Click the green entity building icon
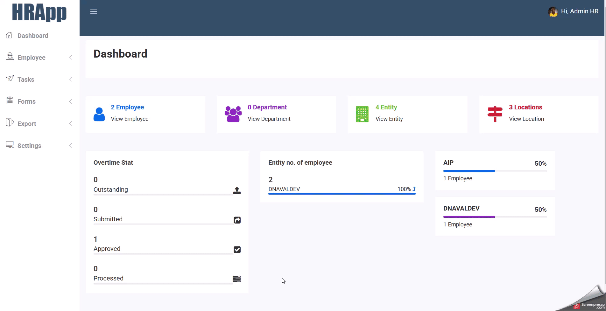 coord(362,114)
